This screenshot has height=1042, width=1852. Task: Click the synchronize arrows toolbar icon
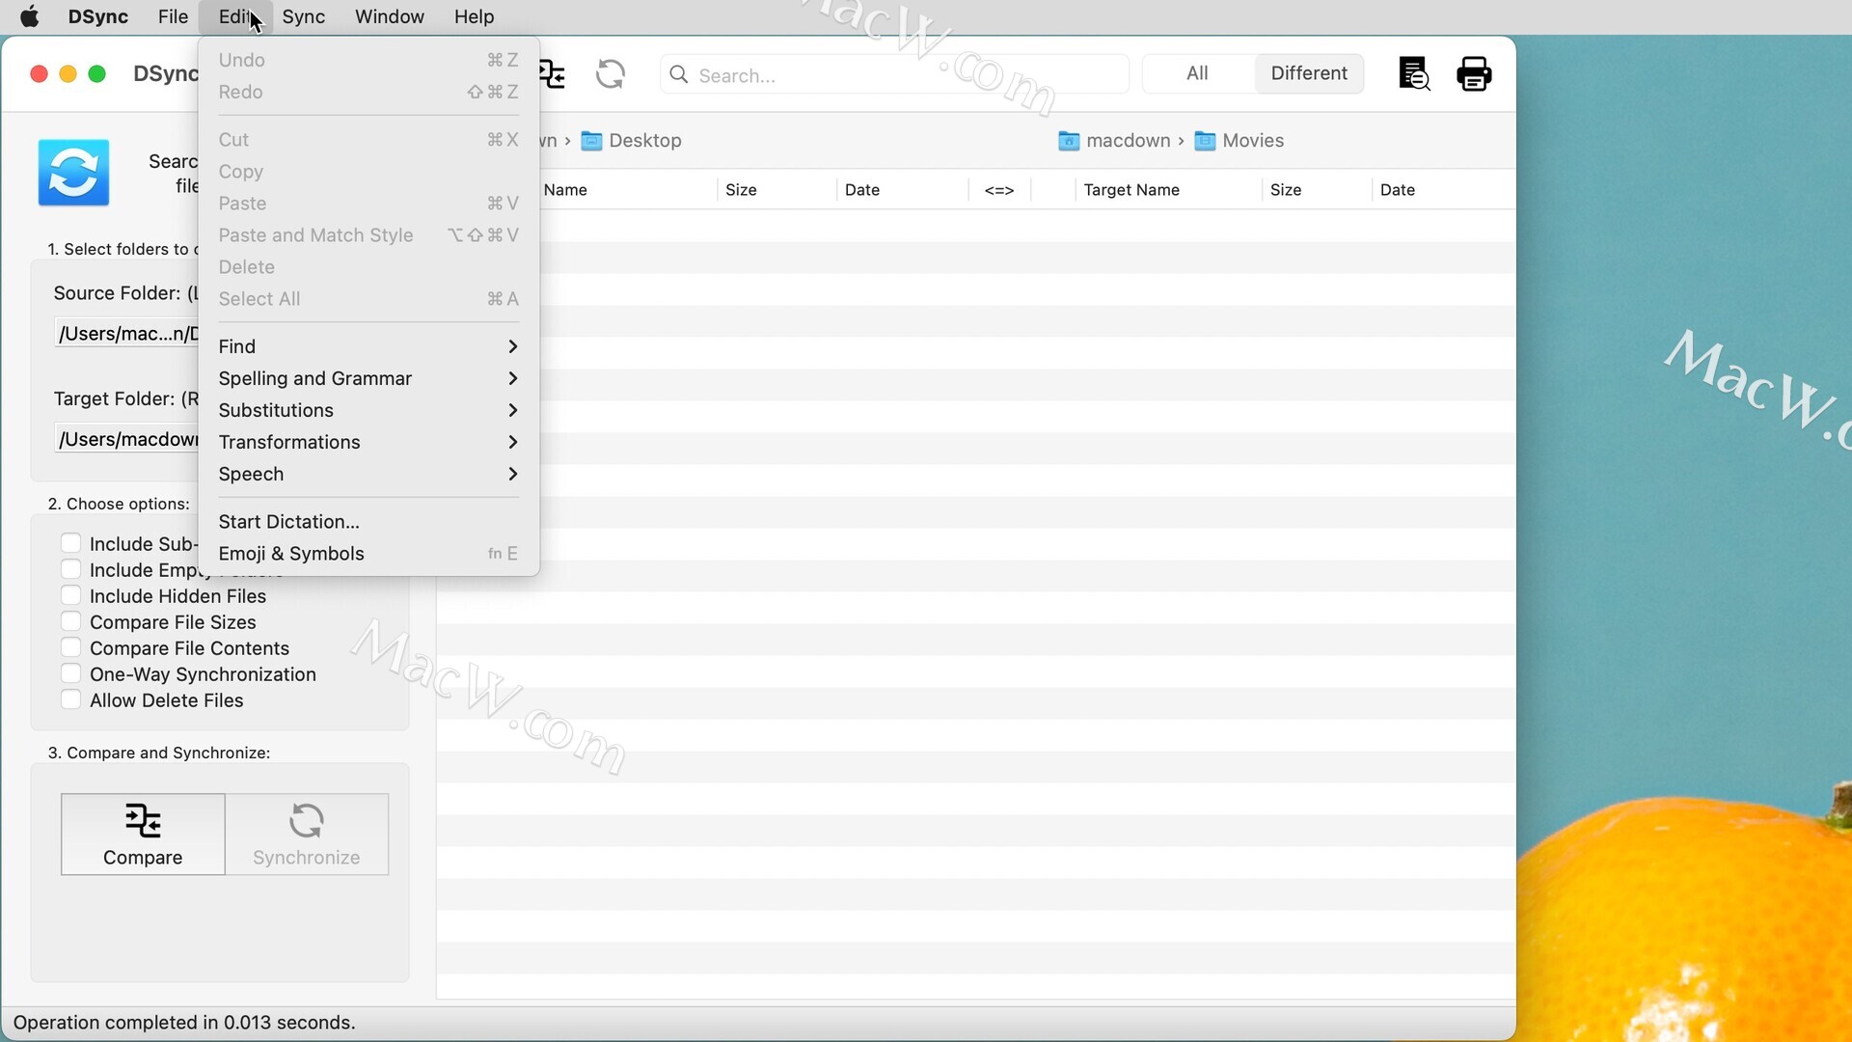[x=610, y=74]
